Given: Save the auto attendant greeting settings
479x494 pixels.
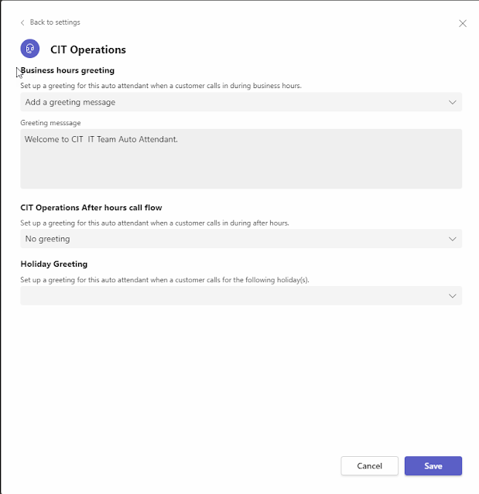Looking at the screenshot, I should coord(433,465).
